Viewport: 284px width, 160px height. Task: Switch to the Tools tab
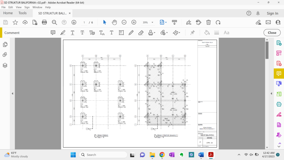pos(22,13)
